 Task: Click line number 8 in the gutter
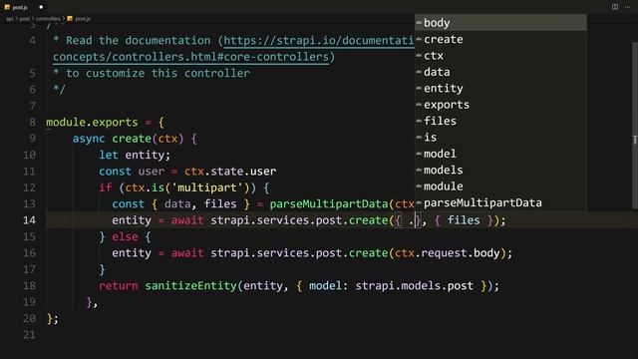click(x=33, y=122)
